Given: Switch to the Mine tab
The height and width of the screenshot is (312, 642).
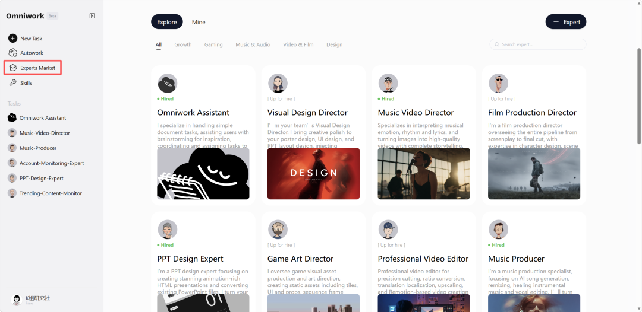Looking at the screenshot, I should coord(199,22).
